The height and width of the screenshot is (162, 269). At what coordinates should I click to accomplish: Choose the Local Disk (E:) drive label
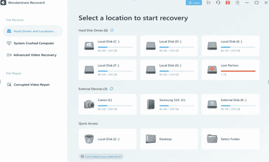pyautogui.click(x=231, y=42)
